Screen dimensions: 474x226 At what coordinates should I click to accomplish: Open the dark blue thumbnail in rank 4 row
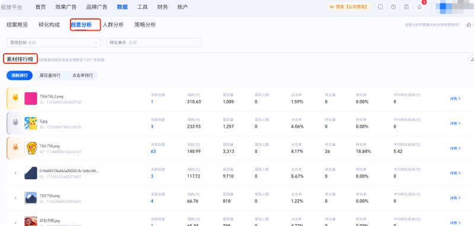(31, 173)
